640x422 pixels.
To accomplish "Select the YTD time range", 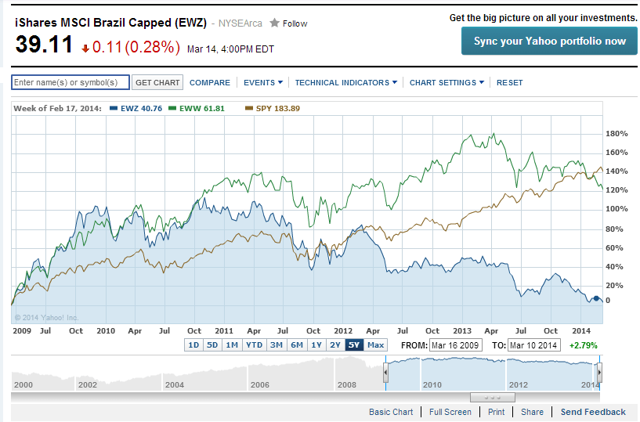I will pyautogui.click(x=255, y=344).
